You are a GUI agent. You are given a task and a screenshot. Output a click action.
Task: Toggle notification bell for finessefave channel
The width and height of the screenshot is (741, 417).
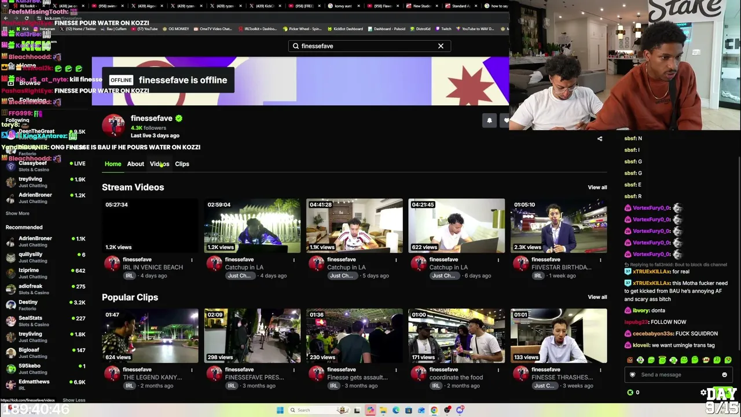coord(489,120)
